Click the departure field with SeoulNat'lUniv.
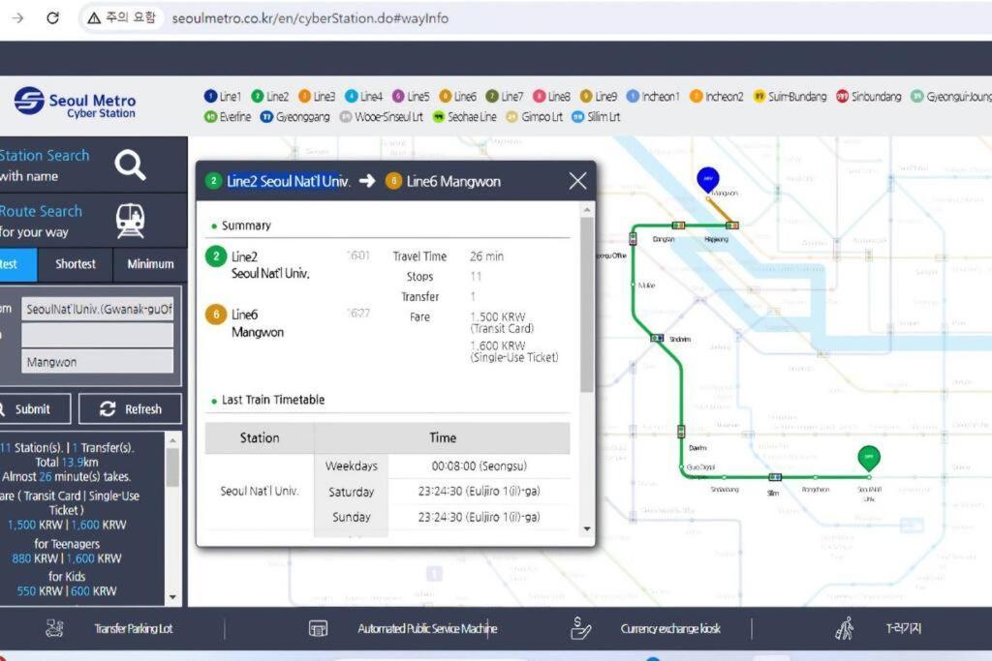 click(x=98, y=309)
